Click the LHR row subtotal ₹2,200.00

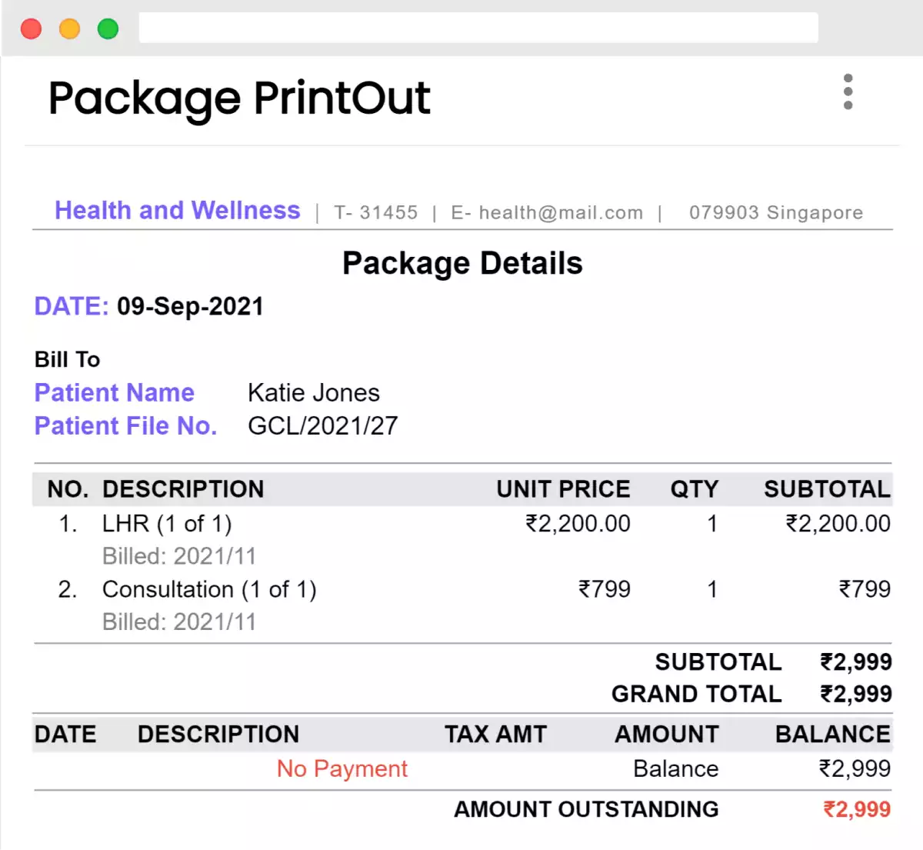[838, 524]
